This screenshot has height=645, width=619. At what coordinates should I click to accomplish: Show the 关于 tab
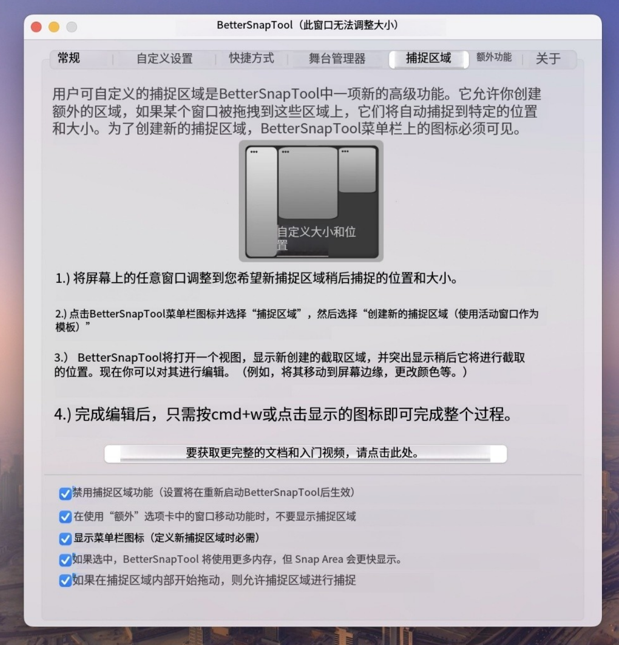point(548,59)
